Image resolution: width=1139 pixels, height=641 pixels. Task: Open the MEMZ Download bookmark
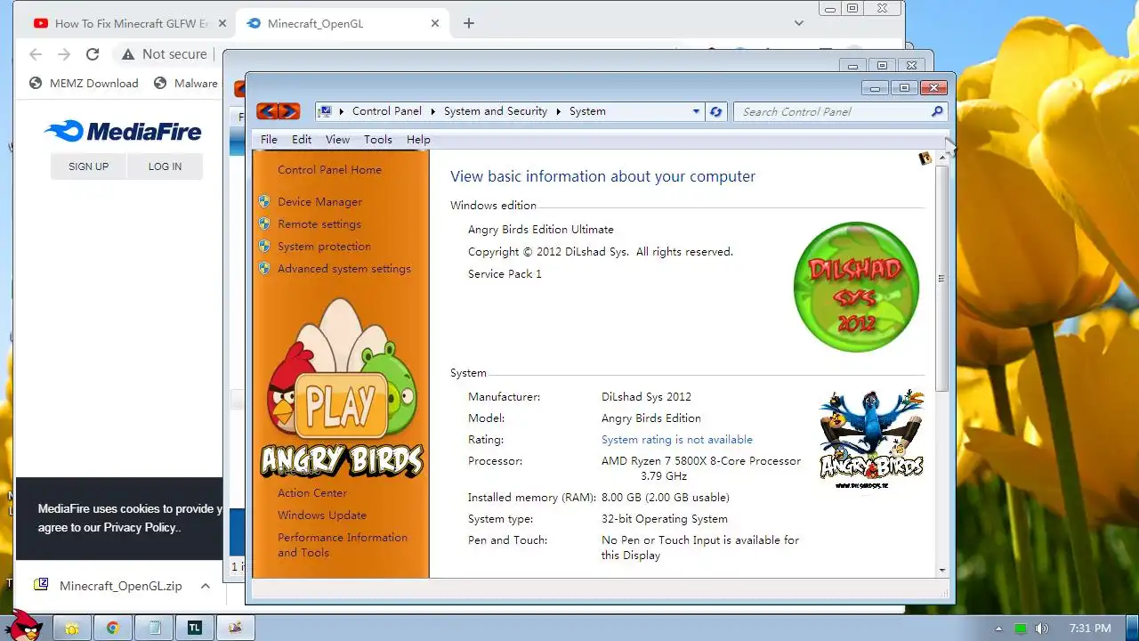84,83
